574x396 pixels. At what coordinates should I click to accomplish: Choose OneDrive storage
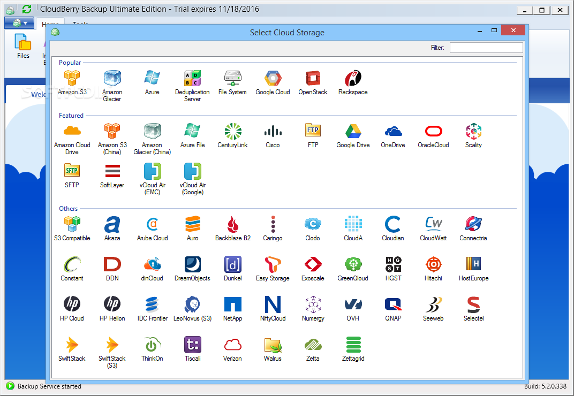pyautogui.click(x=393, y=136)
